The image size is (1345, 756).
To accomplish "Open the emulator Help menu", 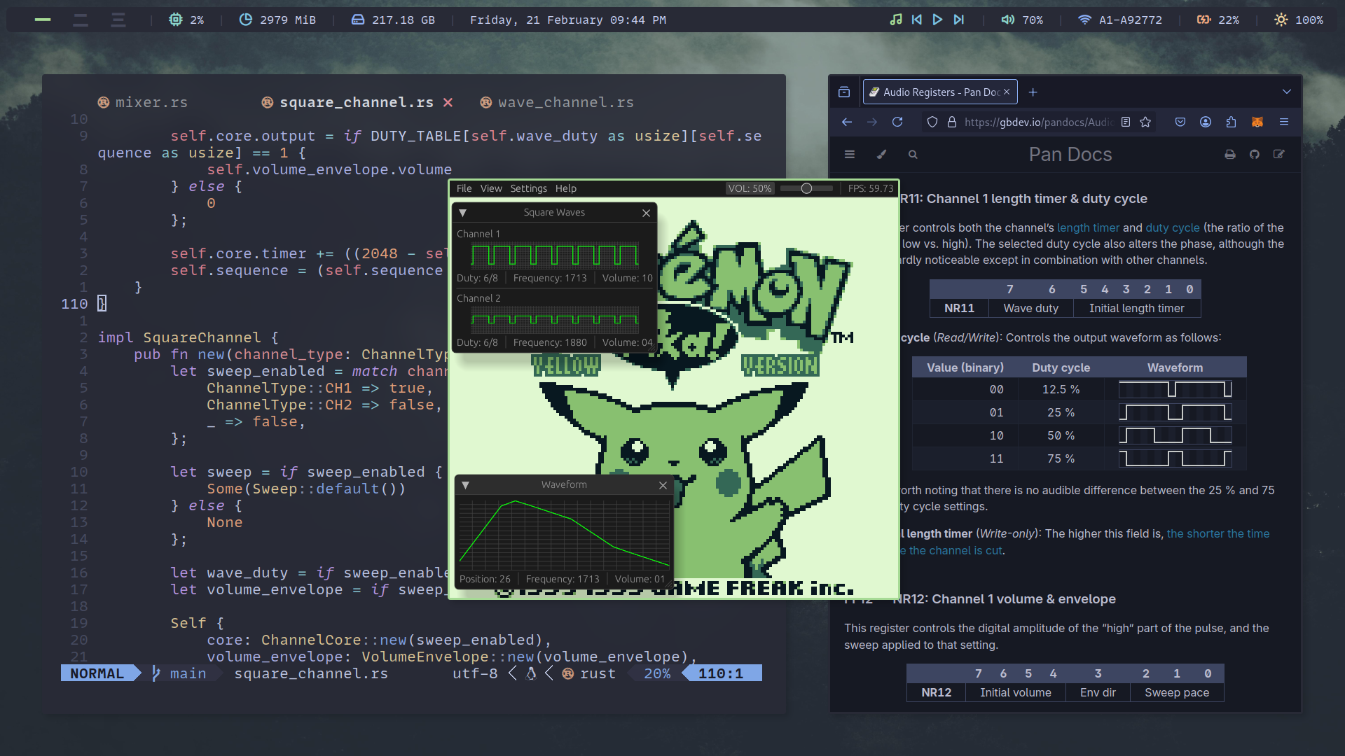I will coord(566,188).
